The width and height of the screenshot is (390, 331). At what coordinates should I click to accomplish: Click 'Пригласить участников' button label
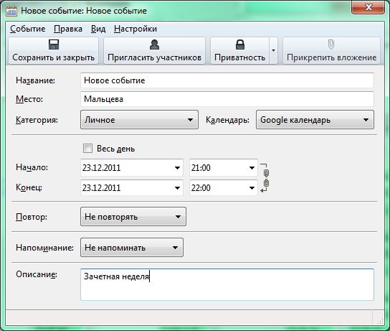tap(154, 57)
